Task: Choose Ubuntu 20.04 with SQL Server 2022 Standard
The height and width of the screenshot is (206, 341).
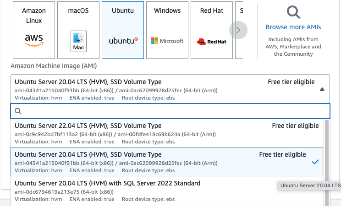Action: (167, 191)
